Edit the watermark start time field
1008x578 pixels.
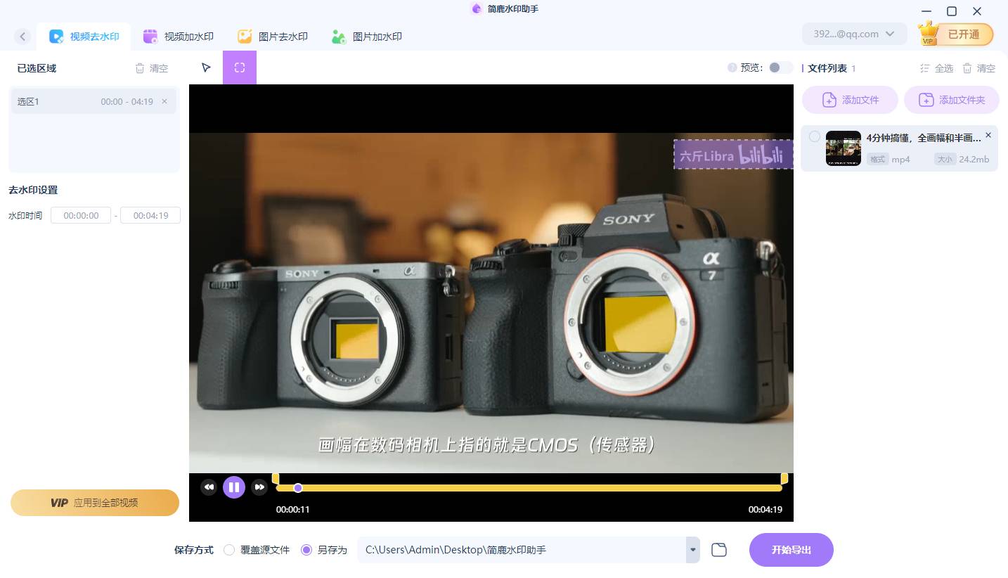tap(81, 216)
